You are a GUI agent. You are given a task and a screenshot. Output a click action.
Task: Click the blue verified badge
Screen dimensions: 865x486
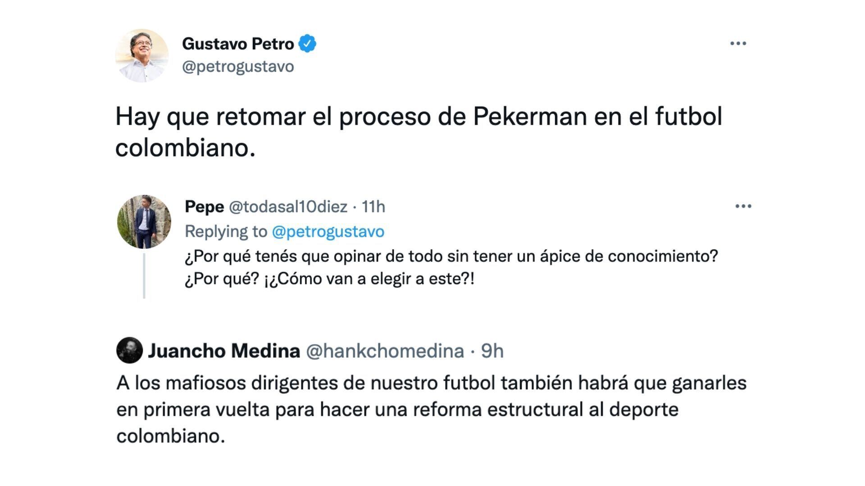(307, 44)
